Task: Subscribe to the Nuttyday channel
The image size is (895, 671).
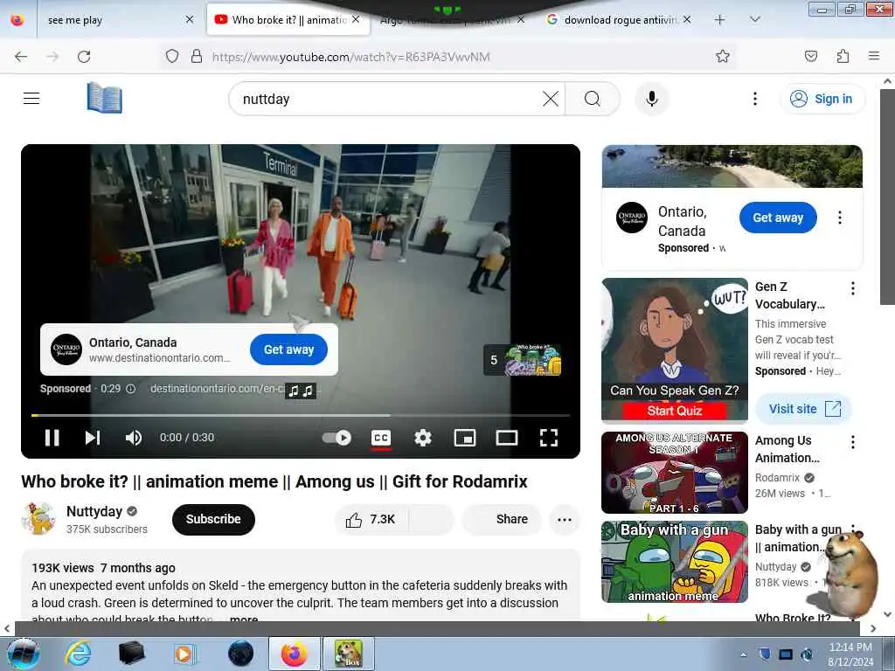Action: (213, 519)
